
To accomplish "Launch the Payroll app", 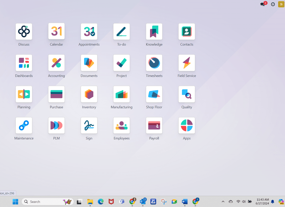I will pos(154,125).
